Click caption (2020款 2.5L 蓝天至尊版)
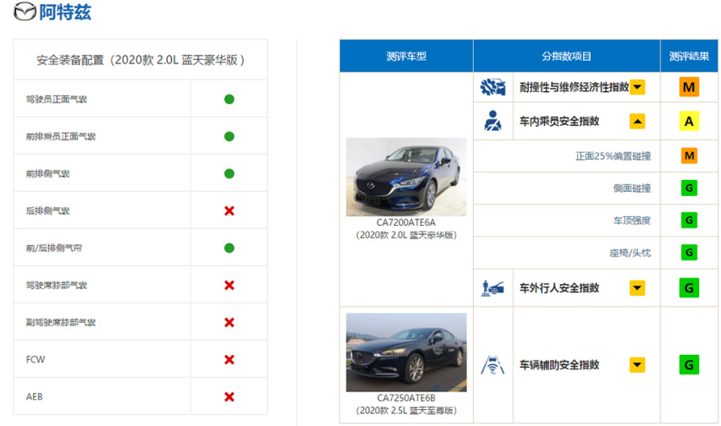Viewport: 721px width, 426px height. [406, 411]
